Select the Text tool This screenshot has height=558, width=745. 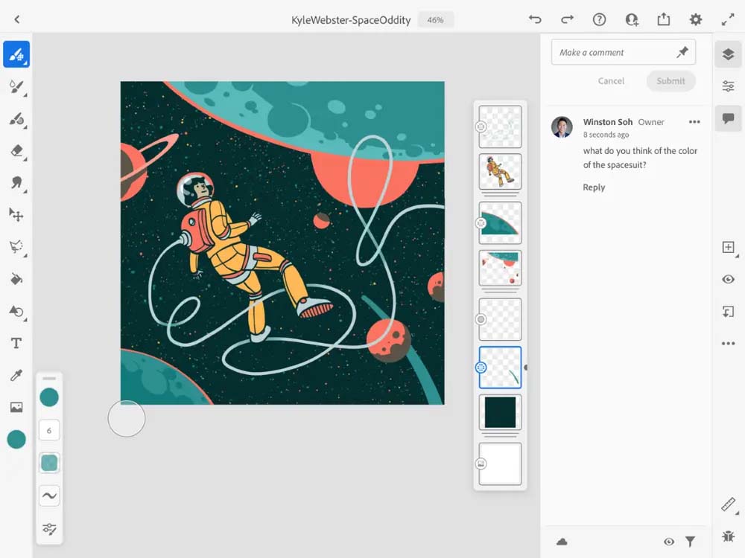coord(16,343)
